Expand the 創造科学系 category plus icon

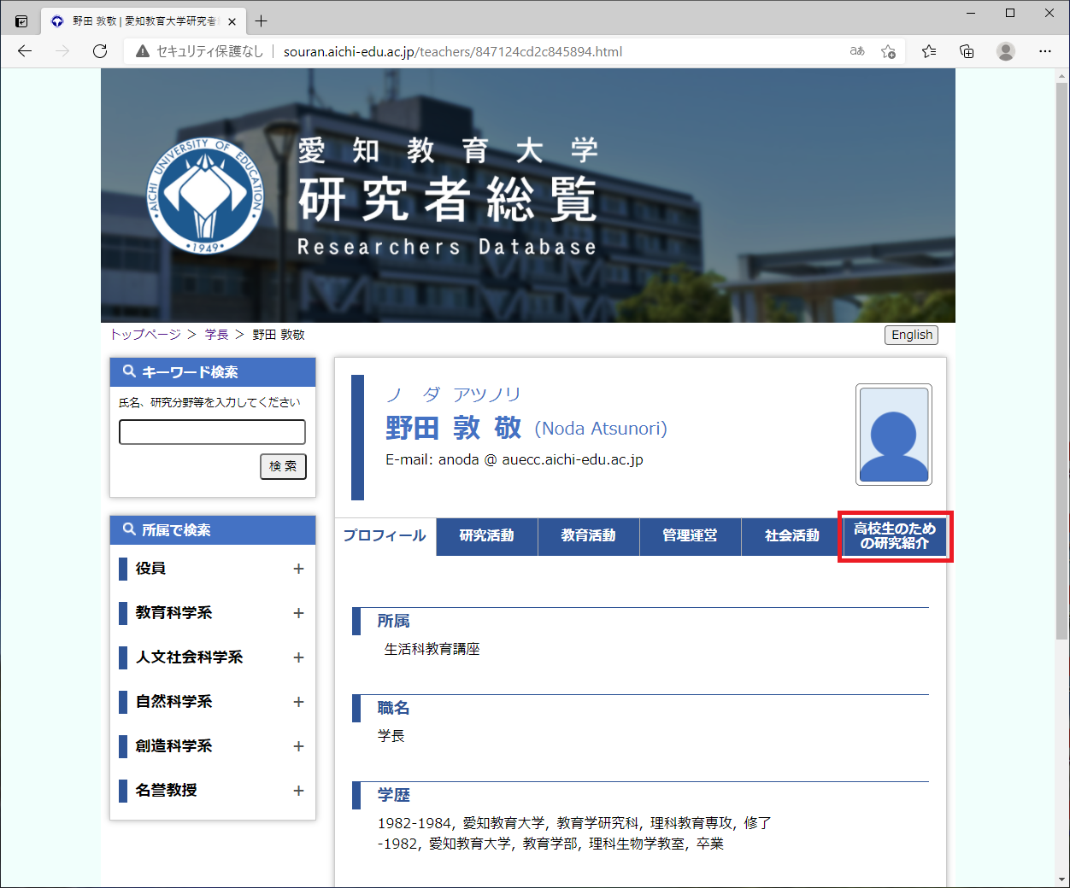[298, 746]
